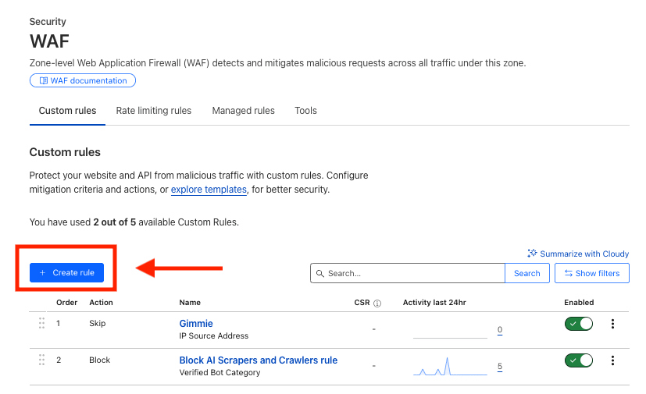
Task: Open the WAF documentation link
Action: 83,80
